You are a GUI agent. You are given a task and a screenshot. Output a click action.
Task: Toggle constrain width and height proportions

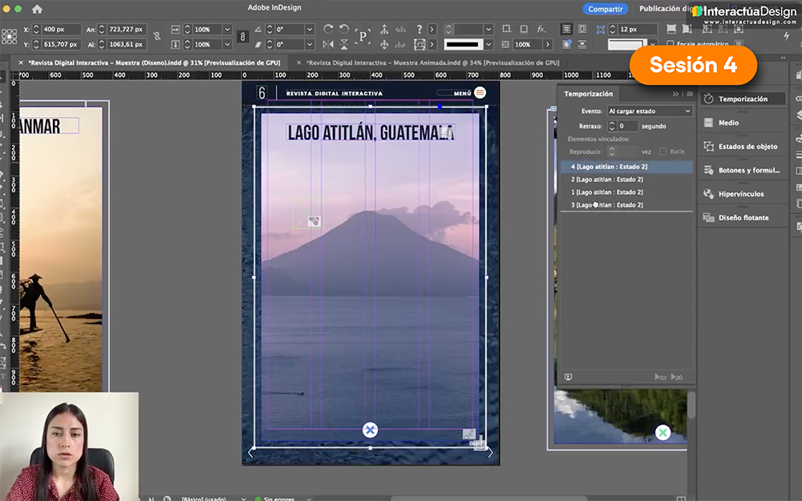click(157, 36)
